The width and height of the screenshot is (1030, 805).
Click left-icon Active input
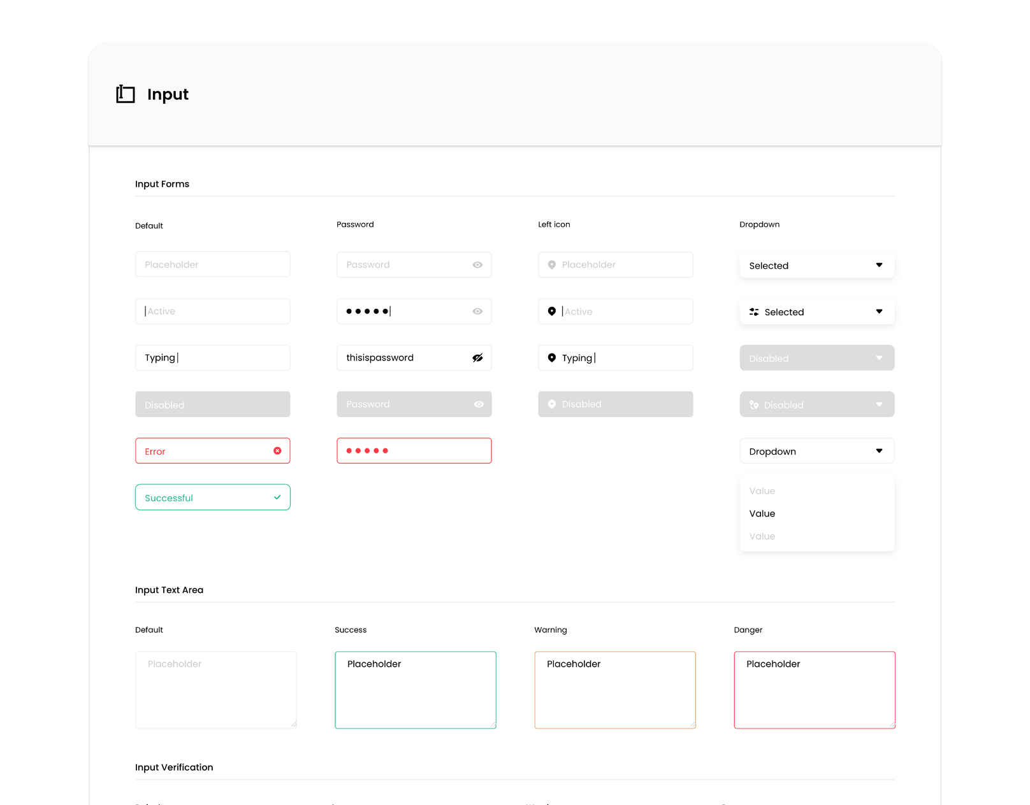click(x=616, y=311)
